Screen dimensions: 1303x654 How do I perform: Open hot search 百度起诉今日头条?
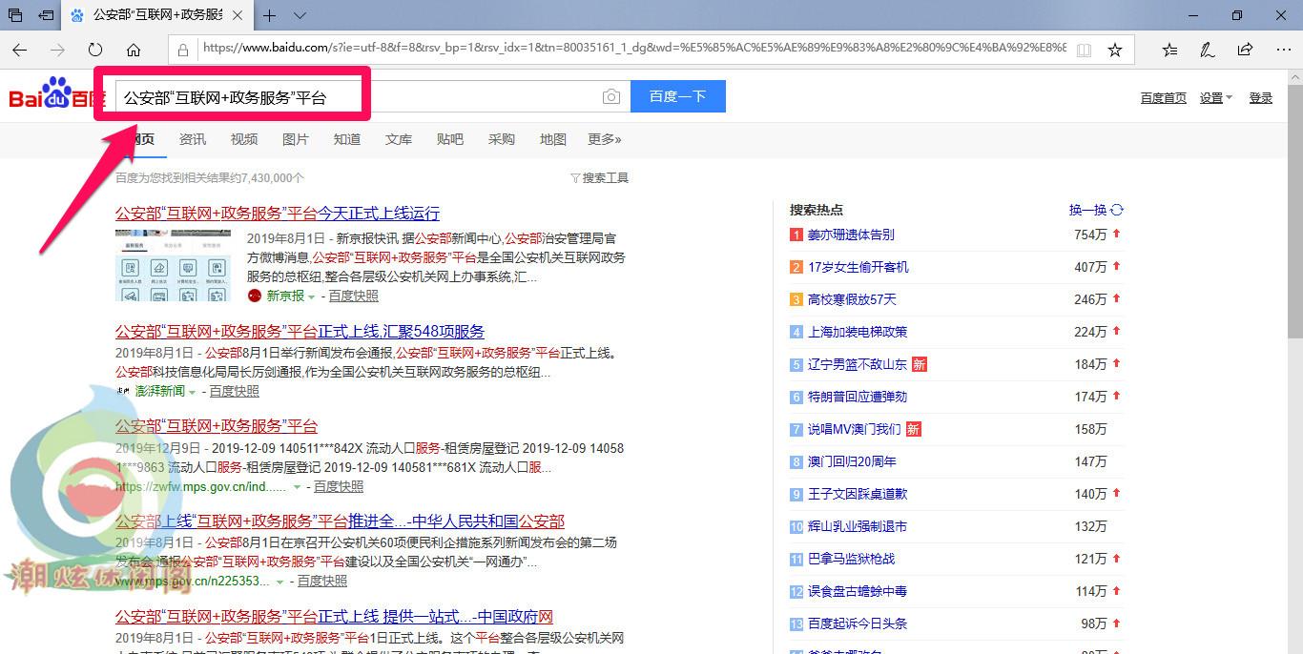point(858,623)
